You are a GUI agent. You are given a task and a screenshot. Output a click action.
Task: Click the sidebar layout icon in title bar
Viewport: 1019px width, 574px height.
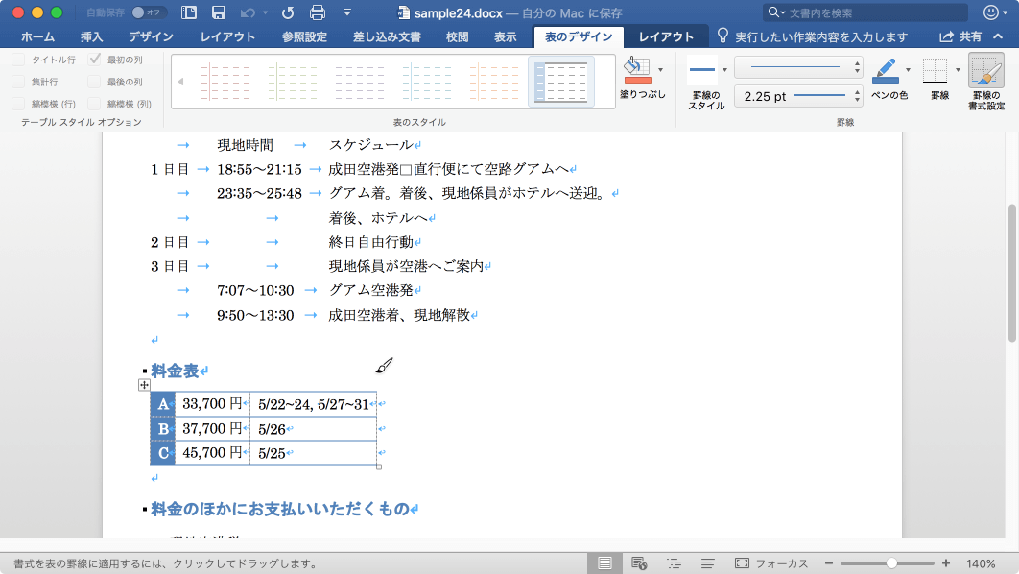click(188, 12)
